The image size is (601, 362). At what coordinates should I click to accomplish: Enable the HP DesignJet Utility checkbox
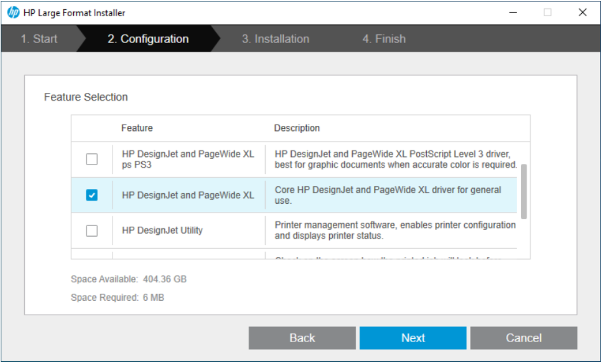point(91,231)
